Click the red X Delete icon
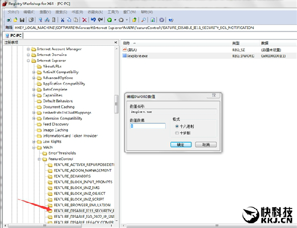This screenshot has height=228, width=297. tap(84, 20)
